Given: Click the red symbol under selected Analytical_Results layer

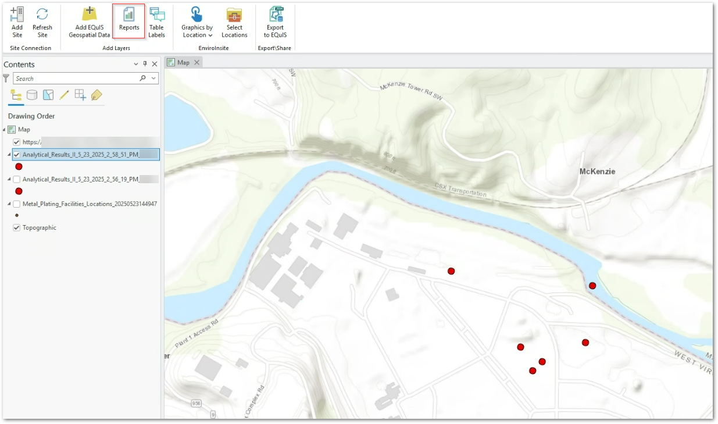Looking at the screenshot, I should pyautogui.click(x=19, y=166).
